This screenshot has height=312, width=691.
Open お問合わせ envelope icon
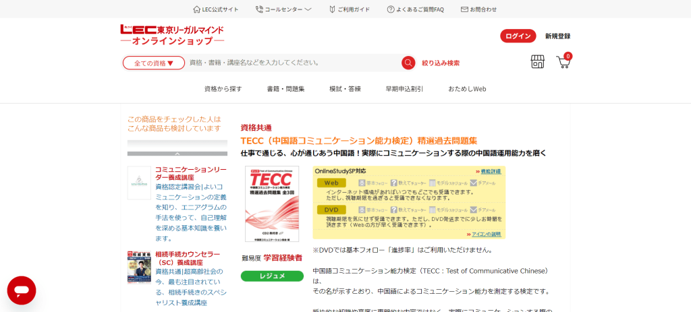point(464,9)
